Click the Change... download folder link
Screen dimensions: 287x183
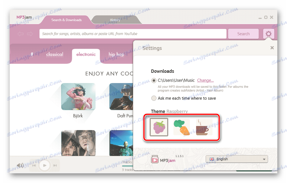[x=205, y=80]
